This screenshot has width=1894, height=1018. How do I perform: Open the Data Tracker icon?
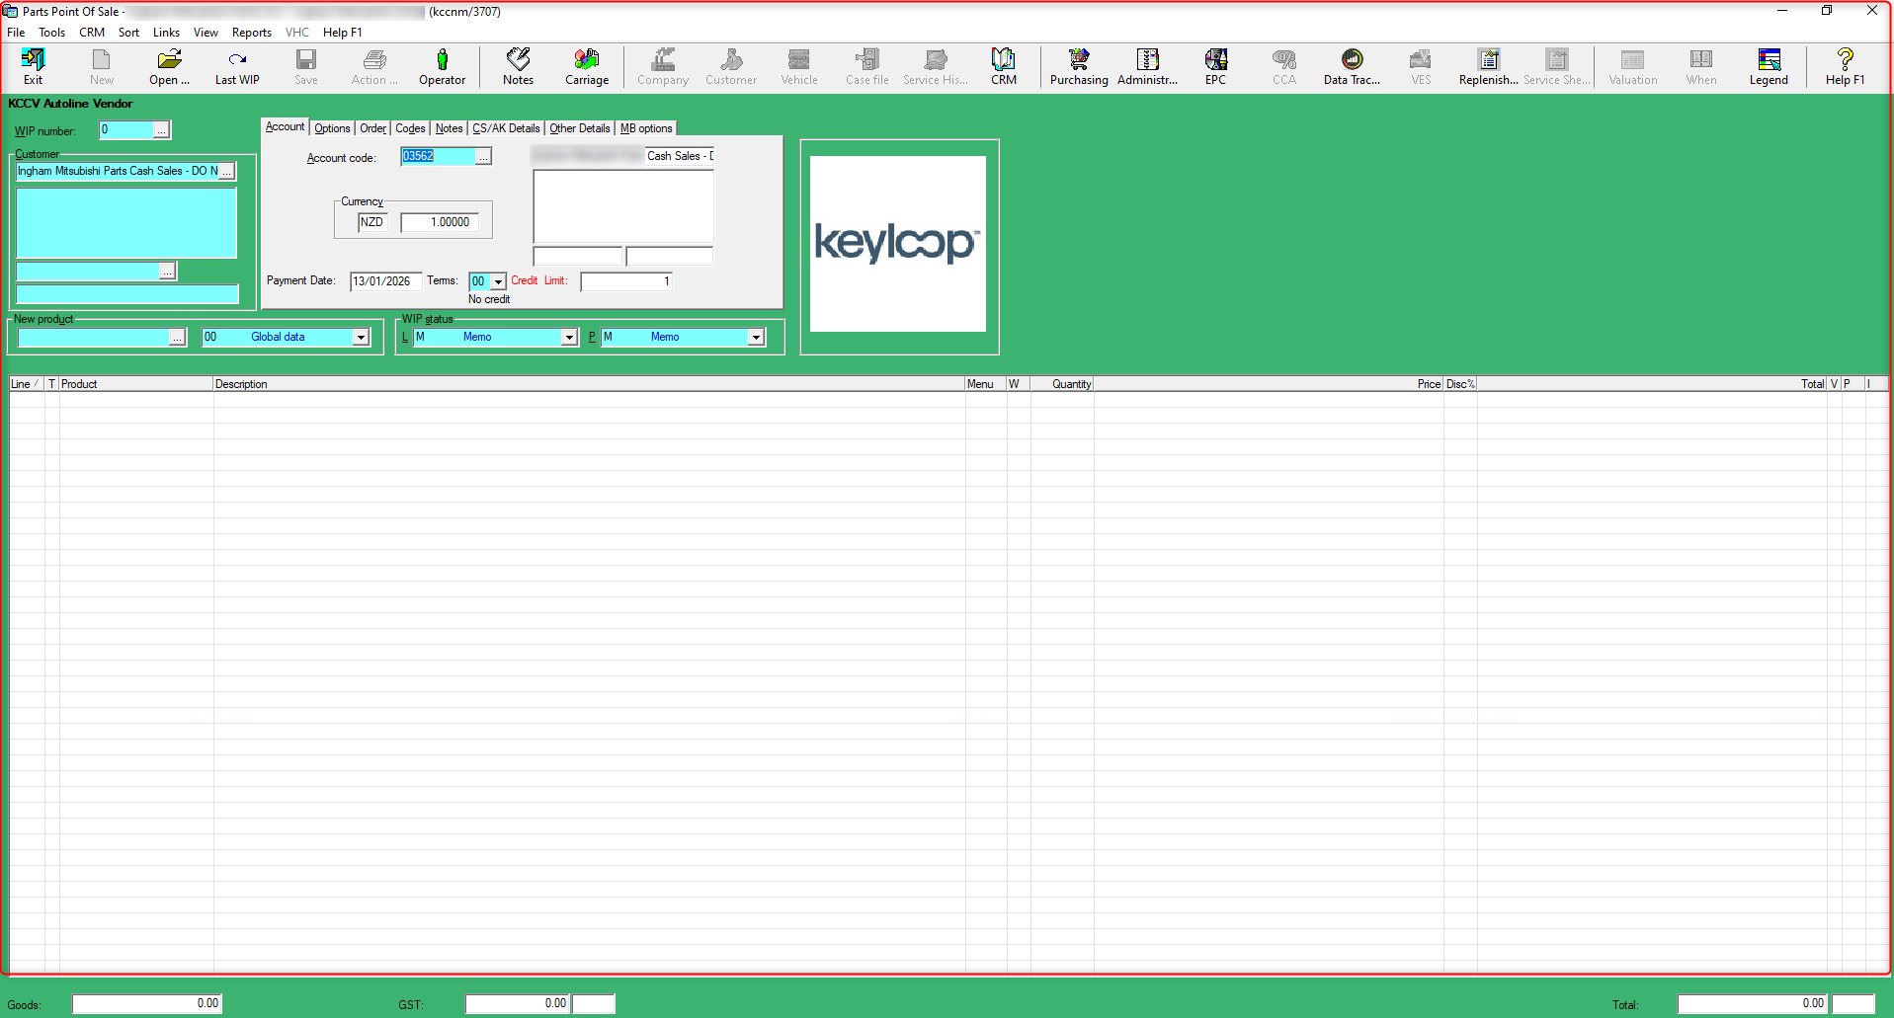click(1352, 67)
